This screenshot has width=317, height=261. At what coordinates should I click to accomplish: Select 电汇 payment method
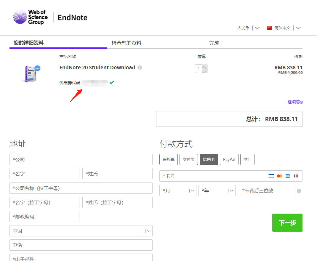pos(247,159)
